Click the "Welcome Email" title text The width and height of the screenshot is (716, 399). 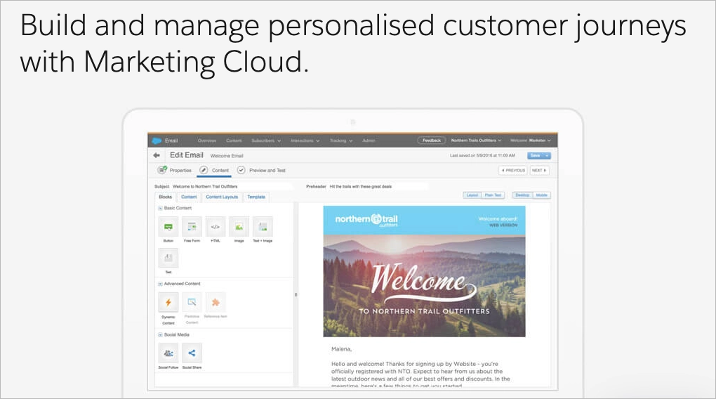point(227,156)
